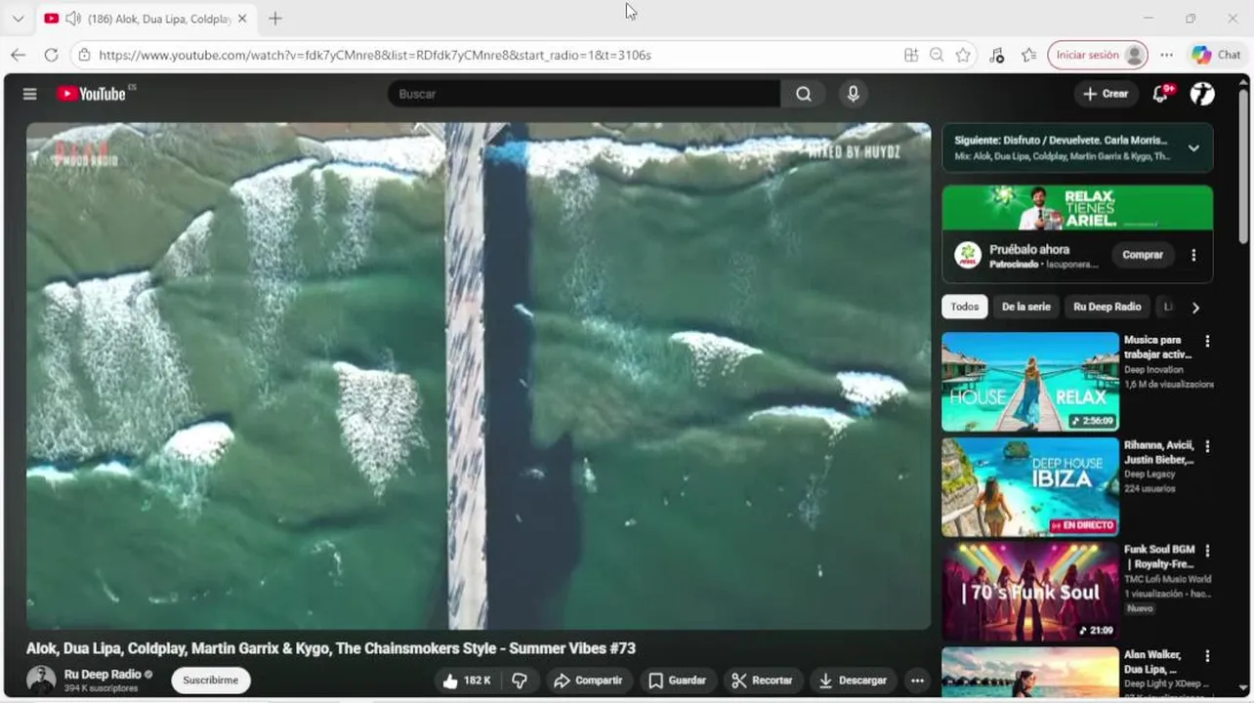Viewport: 1254px width, 703px height.
Task: Click the Buscar search field
Action: [x=584, y=94]
